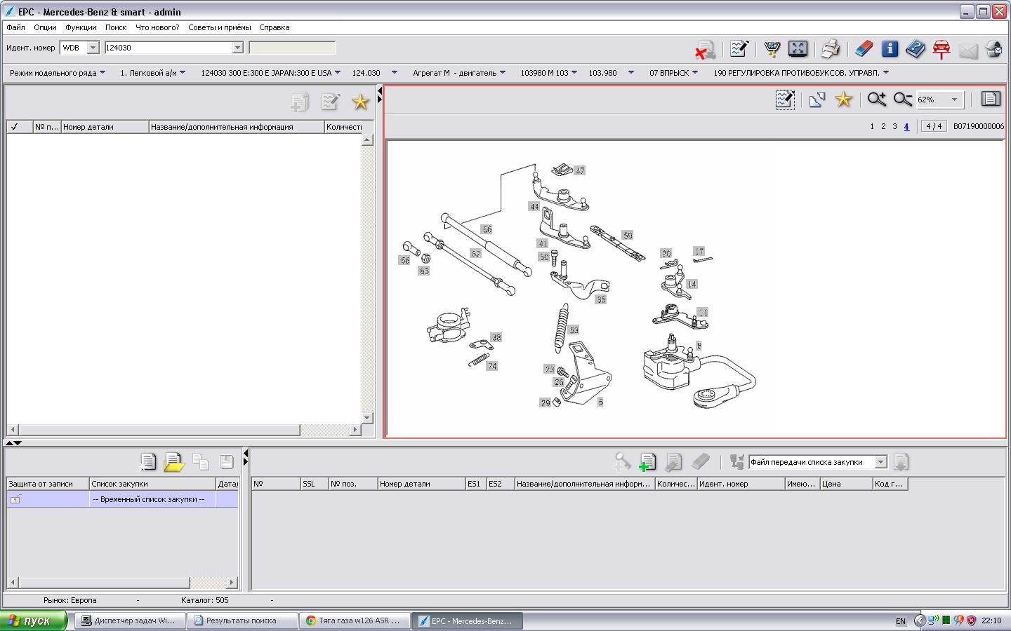The image size is (1011, 631).
Task: Expand the WDB manufacturer code dropdown
Action: pos(93,48)
